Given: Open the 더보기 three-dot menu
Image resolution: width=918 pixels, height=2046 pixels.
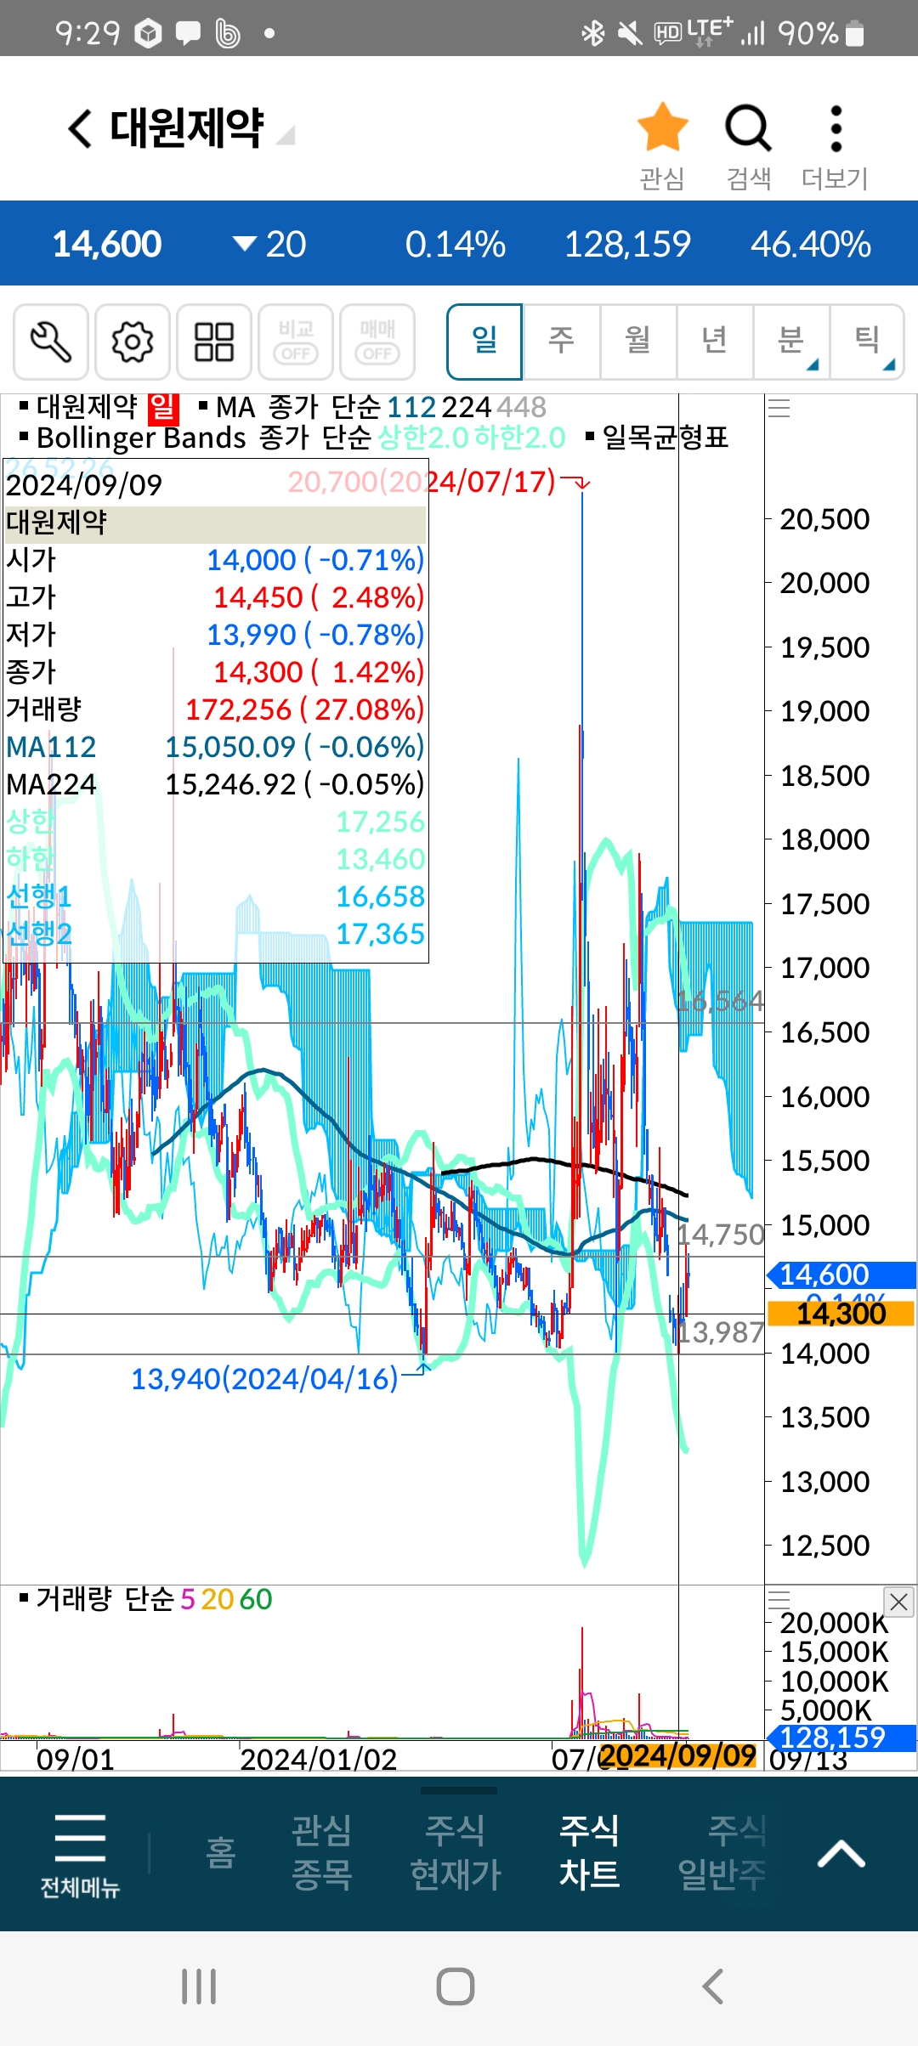Looking at the screenshot, I should [x=836, y=146].
